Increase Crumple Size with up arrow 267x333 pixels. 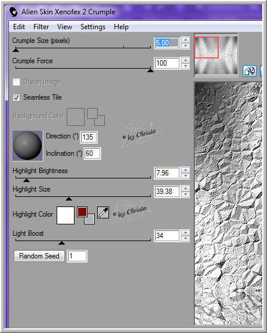[185, 40]
